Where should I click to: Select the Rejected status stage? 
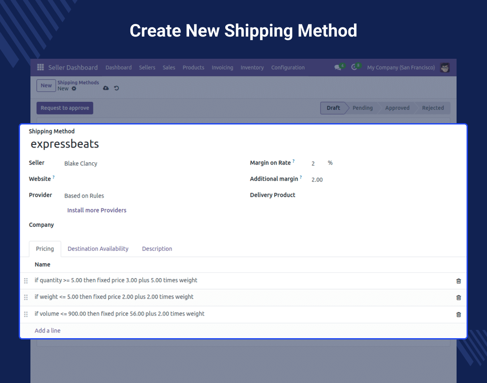pyautogui.click(x=433, y=108)
